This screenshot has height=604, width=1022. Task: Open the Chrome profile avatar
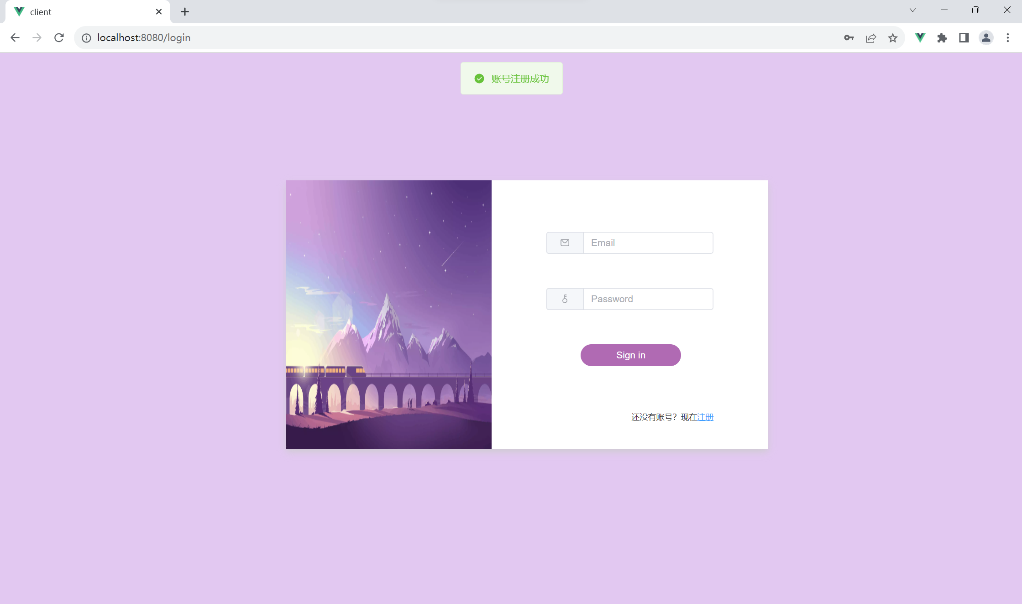coord(986,38)
